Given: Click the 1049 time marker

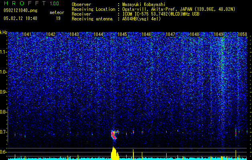Looking at the screenshot, I should coord(219,34).
